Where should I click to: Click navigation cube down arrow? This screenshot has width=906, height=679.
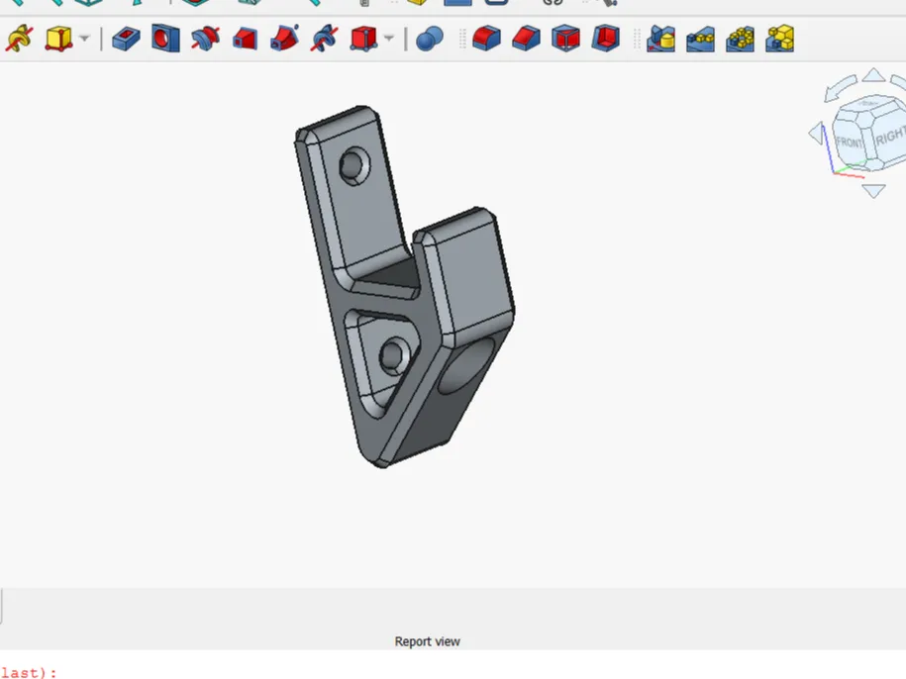click(x=873, y=190)
